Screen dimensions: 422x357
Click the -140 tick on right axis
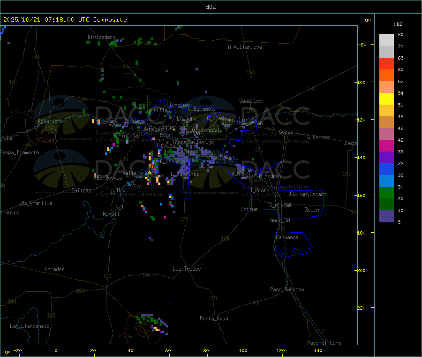point(360,158)
